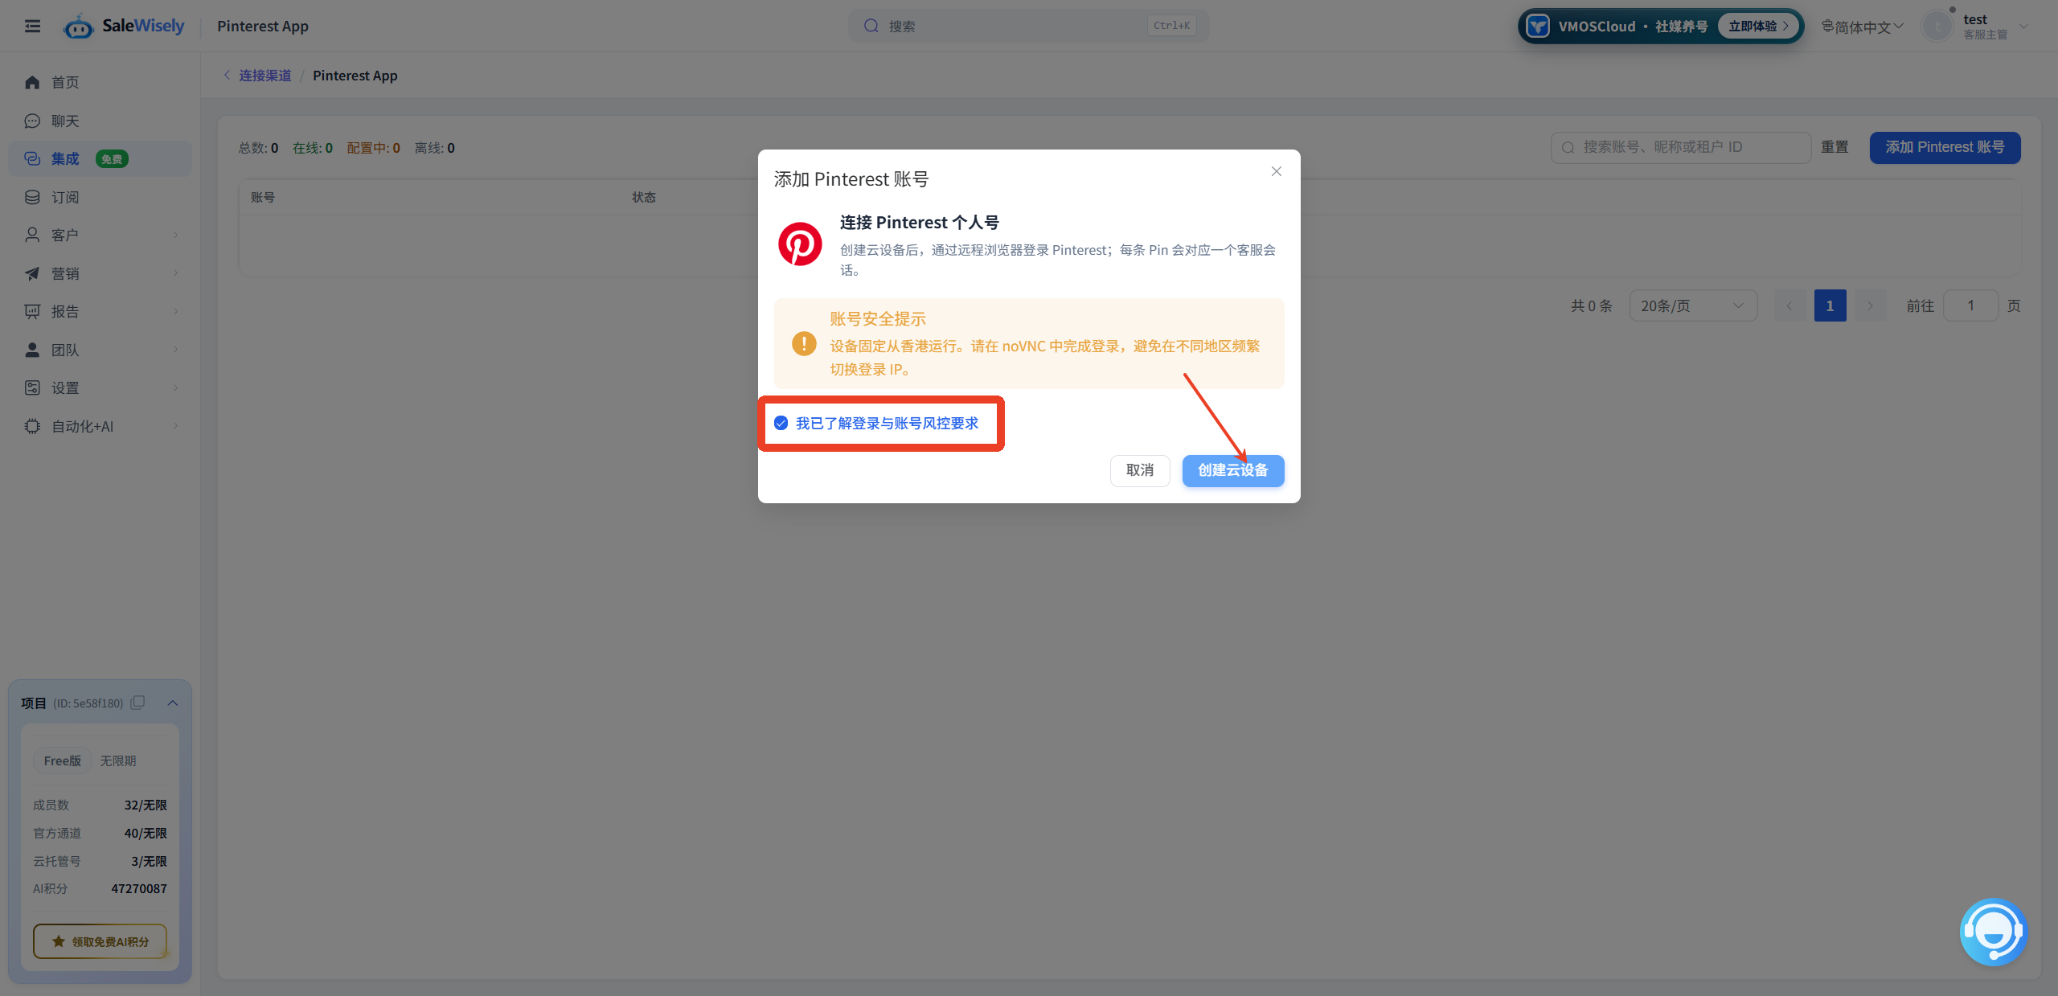The image size is (2058, 996).
Task: Go to 首页 in sidebar
Action: [x=100, y=83]
